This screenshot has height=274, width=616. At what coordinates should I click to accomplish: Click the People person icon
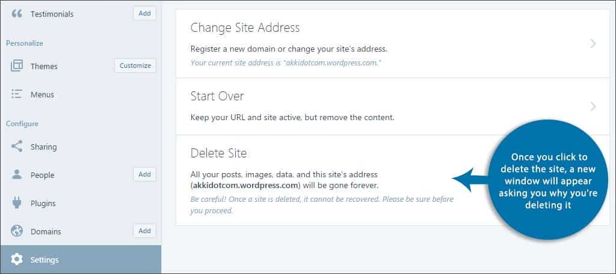(16, 175)
